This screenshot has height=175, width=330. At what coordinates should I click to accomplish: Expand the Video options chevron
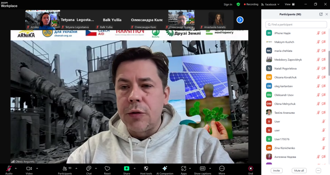coord(37,168)
